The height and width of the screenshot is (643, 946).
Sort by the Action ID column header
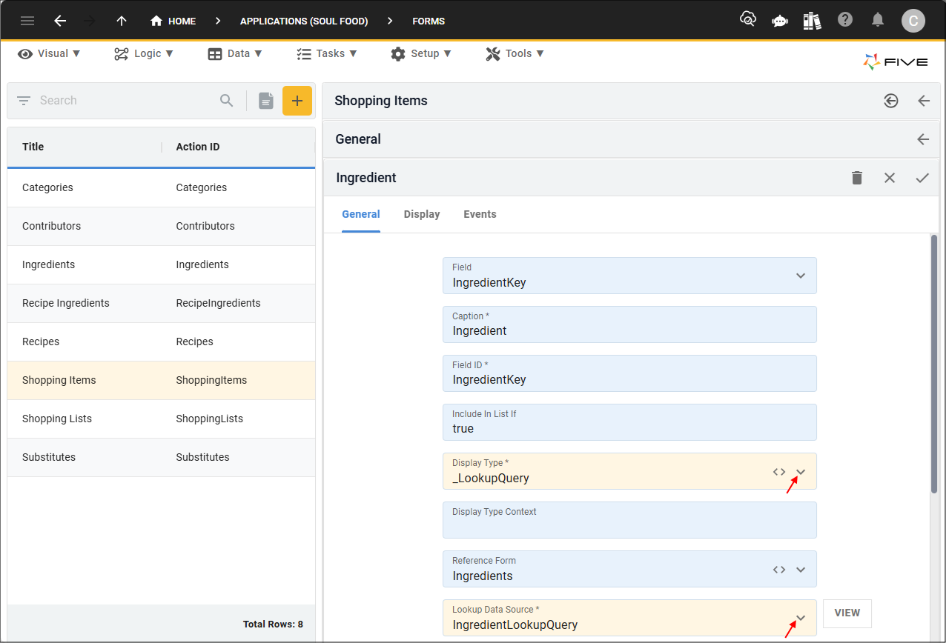pos(198,147)
